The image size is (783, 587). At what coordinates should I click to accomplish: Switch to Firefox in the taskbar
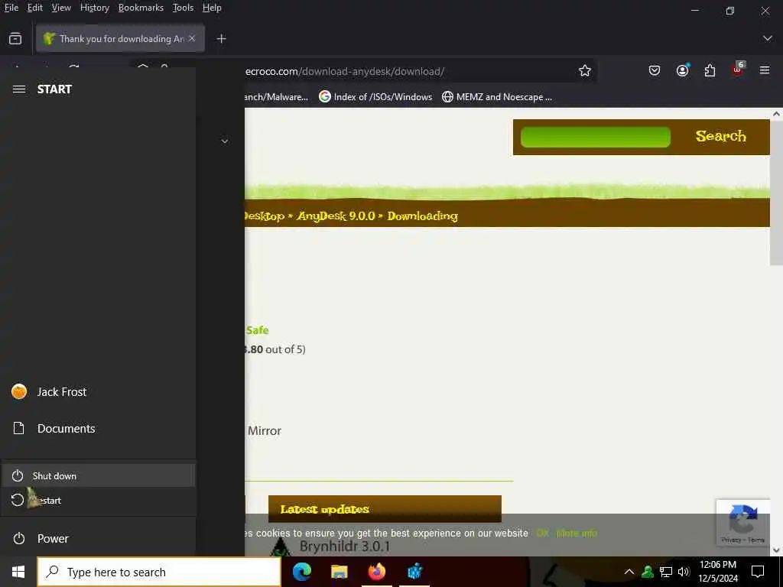coord(376,572)
